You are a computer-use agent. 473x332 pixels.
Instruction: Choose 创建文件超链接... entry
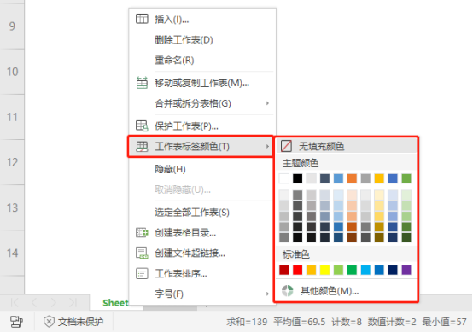coord(202,253)
